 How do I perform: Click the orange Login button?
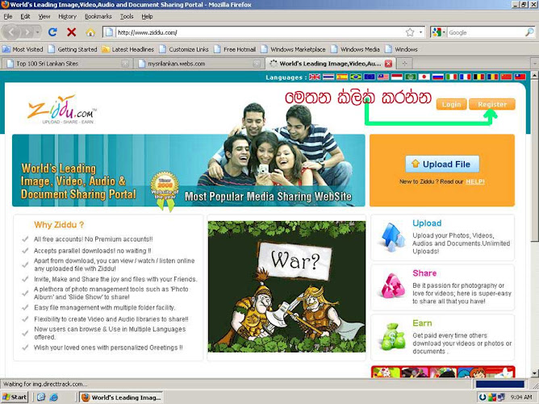451,104
